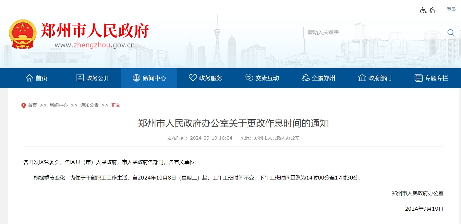The height and width of the screenshot is (224, 461).
Task: Click the paragraph starting 根据季节变化
Action: pos(198,178)
